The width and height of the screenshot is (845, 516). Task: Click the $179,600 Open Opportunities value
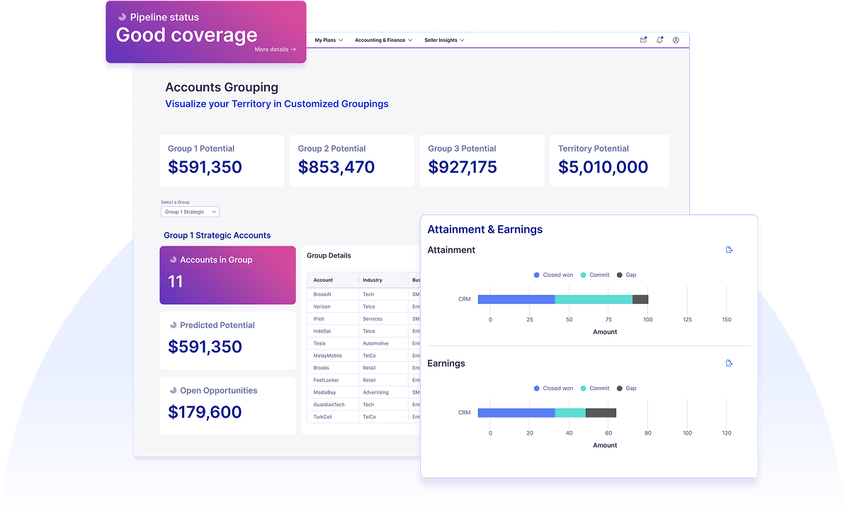pyautogui.click(x=205, y=412)
